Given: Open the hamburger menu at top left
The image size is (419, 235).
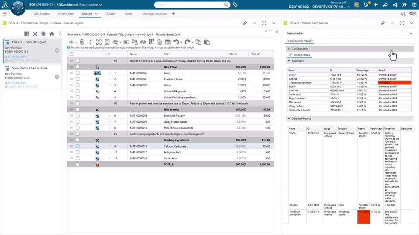Looking at the screenshot, I should coord(5,13).
